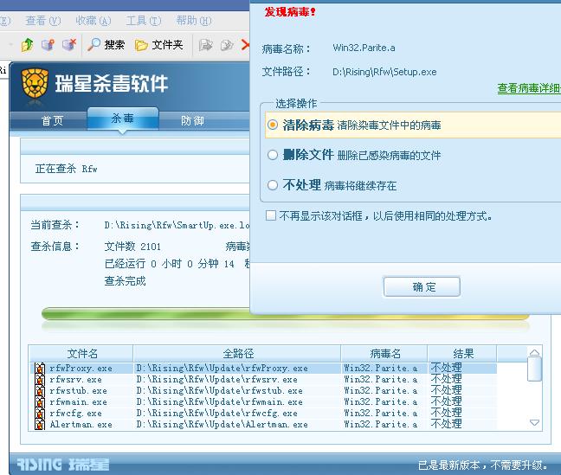This screenshot has height=475, width=561.
Task: Click virus icon beside rfwsrv.exe row
Action: pos(40,380)
